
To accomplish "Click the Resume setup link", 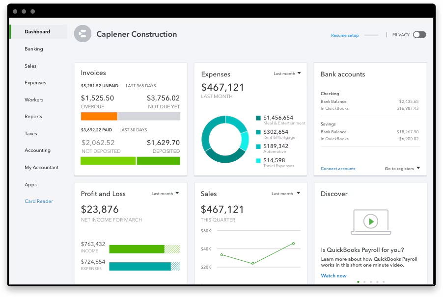I will 345,35.
